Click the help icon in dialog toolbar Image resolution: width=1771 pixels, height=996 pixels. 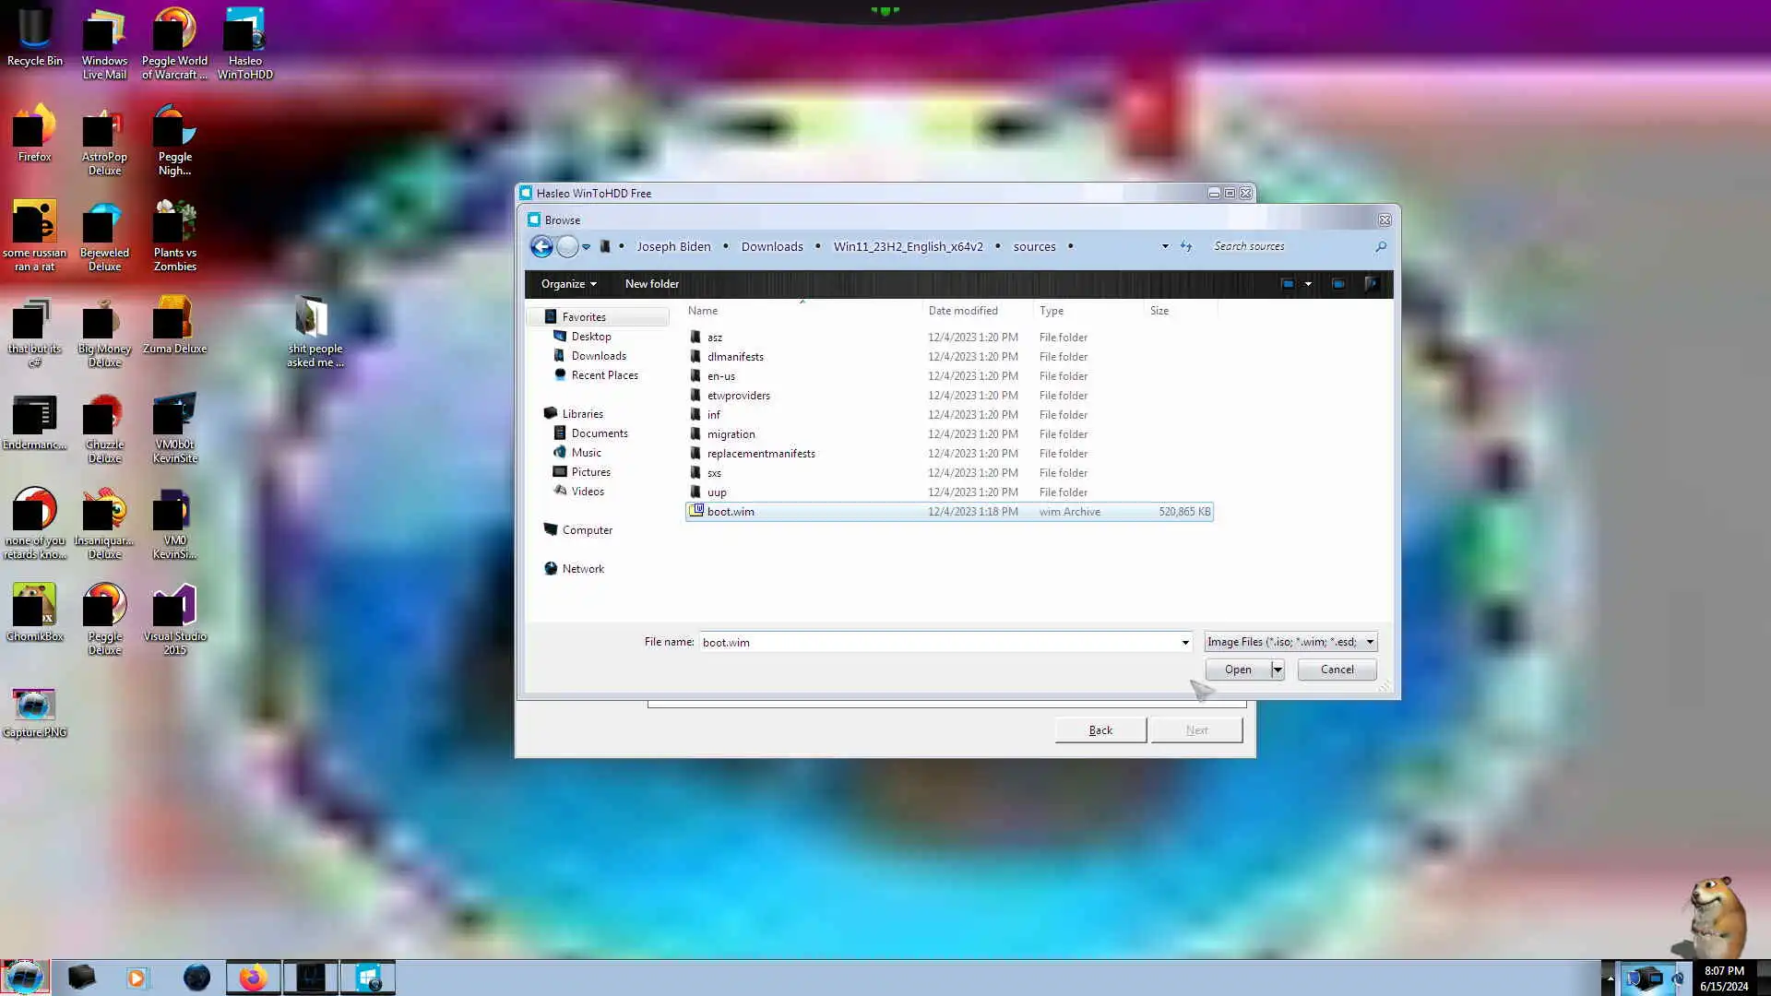click(1372, 284)
